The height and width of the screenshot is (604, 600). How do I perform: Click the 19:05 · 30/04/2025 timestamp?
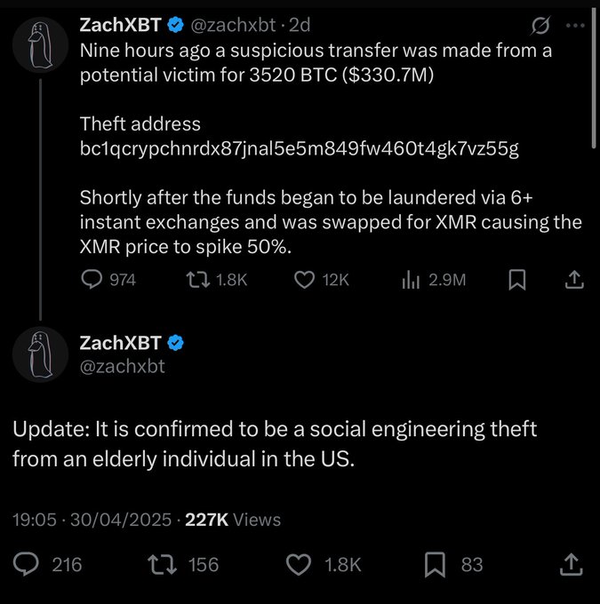click(x=93, y=520)
